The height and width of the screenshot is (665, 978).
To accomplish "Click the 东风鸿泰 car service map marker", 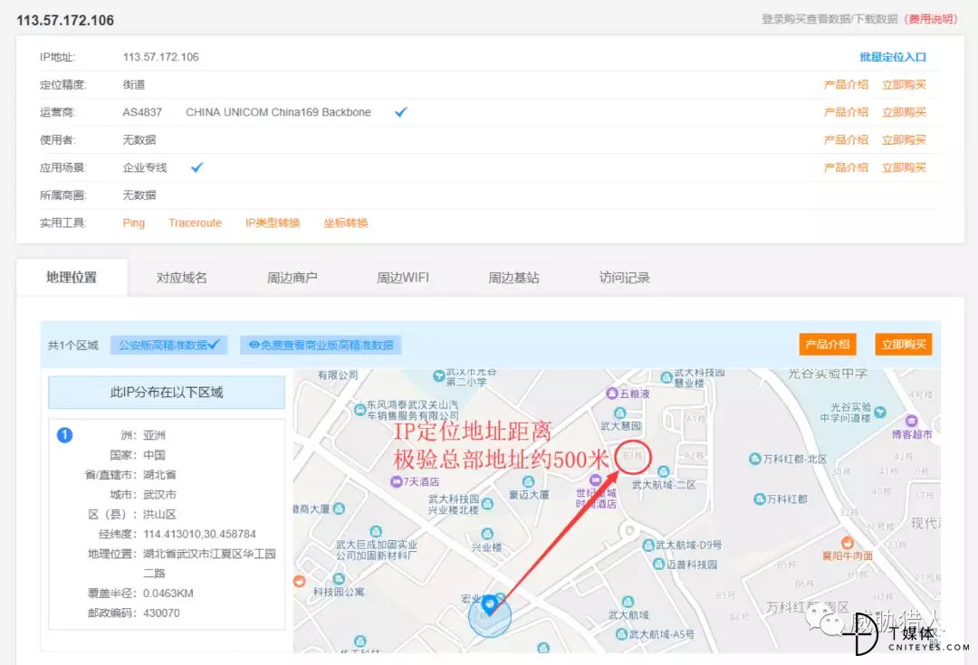I will 360,410.
